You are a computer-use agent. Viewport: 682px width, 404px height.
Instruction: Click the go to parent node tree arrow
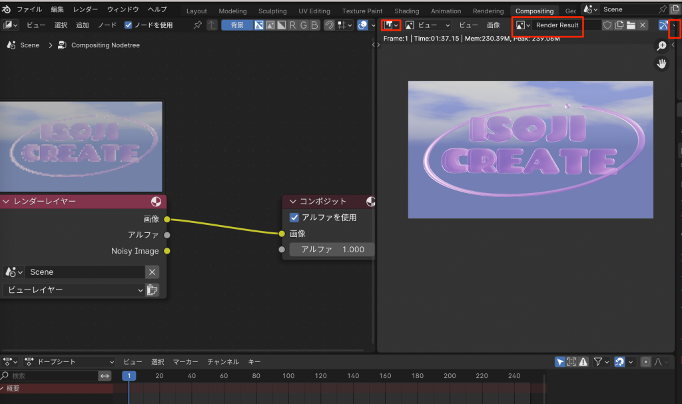(x=212, y=25)
